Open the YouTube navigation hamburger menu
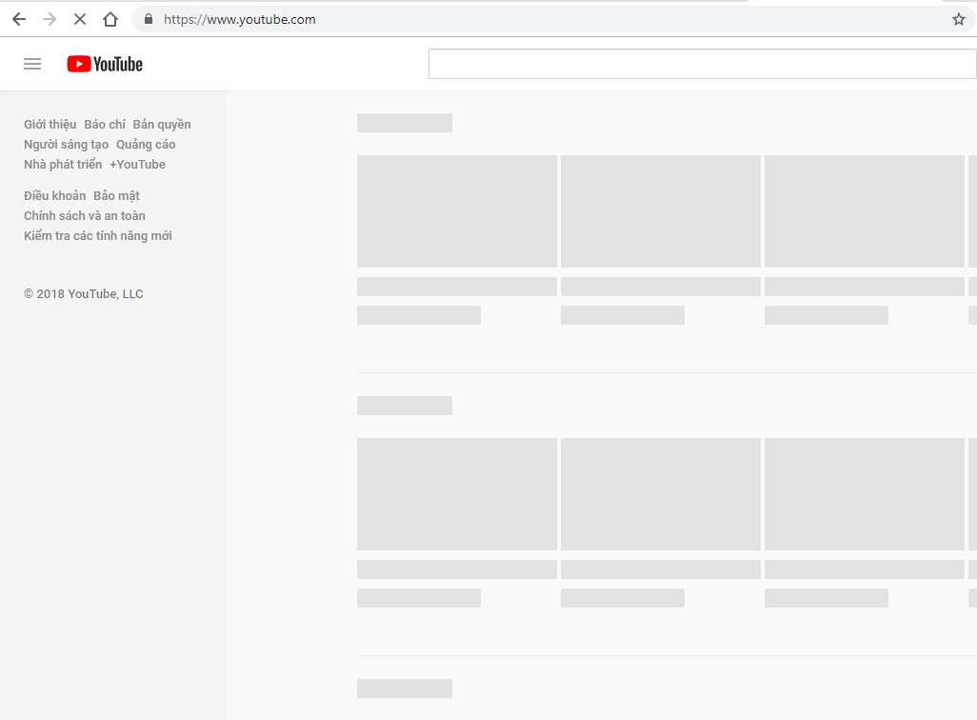The width and height of the screenshot is (977, 720). coord(31,64)
